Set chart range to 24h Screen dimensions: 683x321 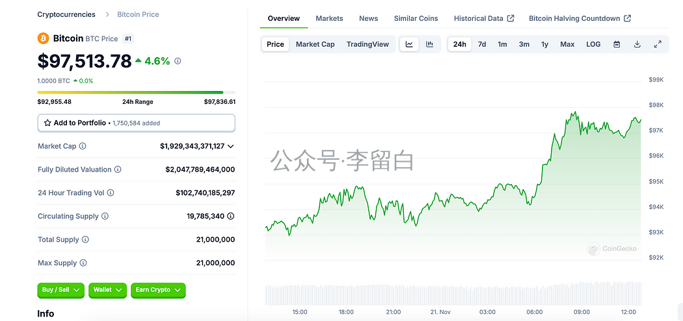point(459,44)
